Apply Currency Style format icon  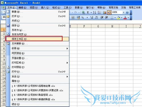click(x=78, y=18)
